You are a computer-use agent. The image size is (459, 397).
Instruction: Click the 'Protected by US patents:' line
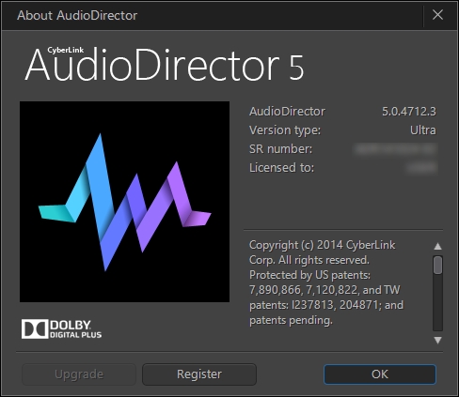[309, 275]
